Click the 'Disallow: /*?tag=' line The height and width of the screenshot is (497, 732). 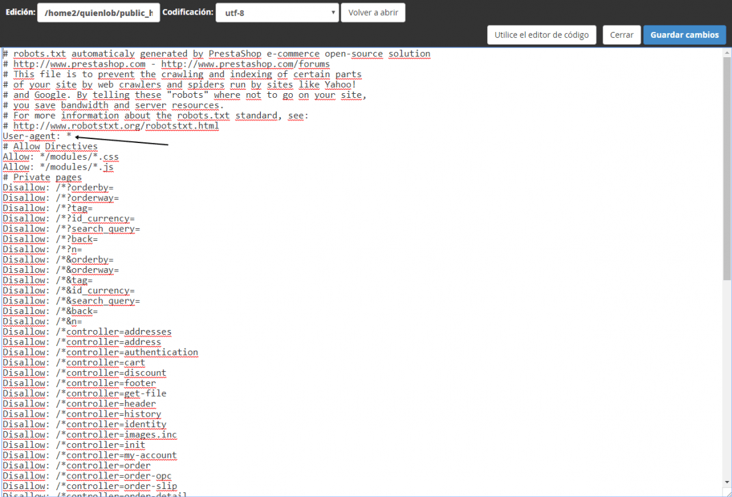48,208
